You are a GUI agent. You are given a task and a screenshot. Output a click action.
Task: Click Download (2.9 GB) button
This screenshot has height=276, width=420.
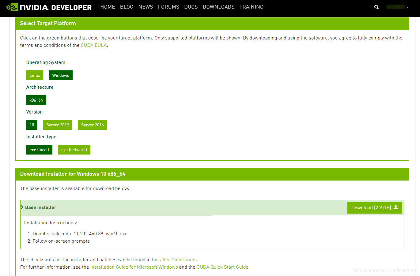(x=374, y=207)
